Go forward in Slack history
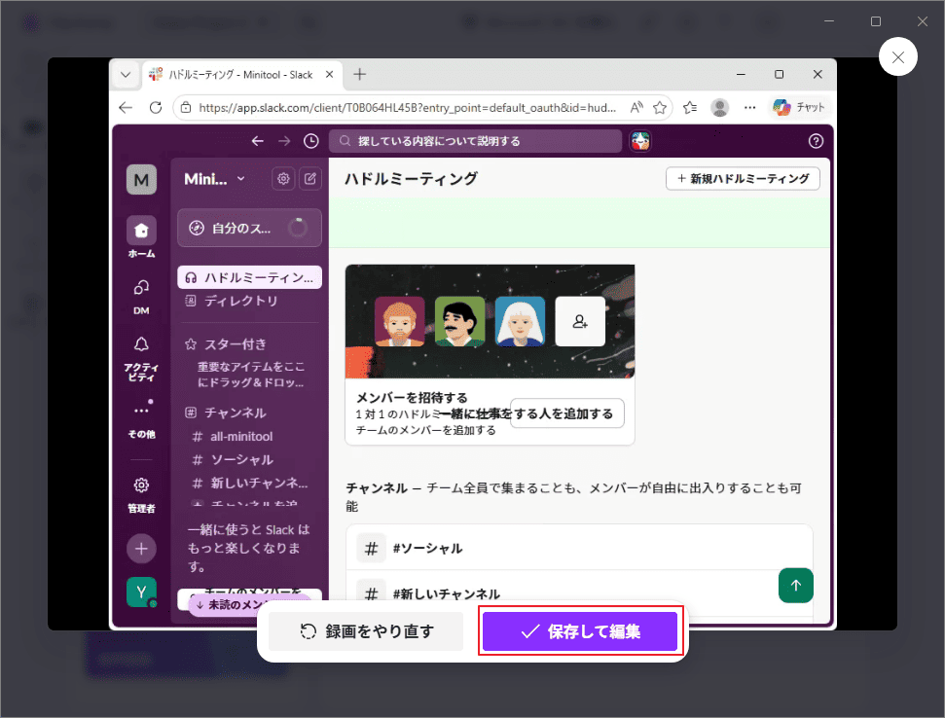The height and width of the screenshot is (718, 945). point(284,141)
